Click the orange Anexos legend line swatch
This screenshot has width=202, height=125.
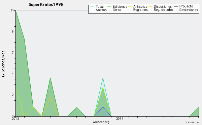click(92, 10)
